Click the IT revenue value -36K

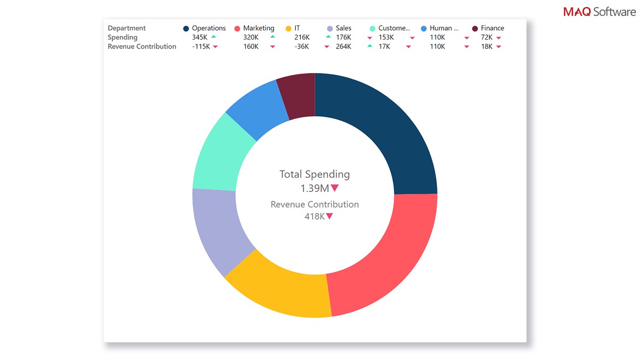302,47
